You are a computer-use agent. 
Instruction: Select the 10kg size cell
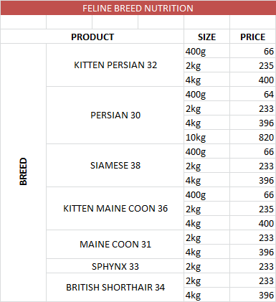[x=206, y=137]
